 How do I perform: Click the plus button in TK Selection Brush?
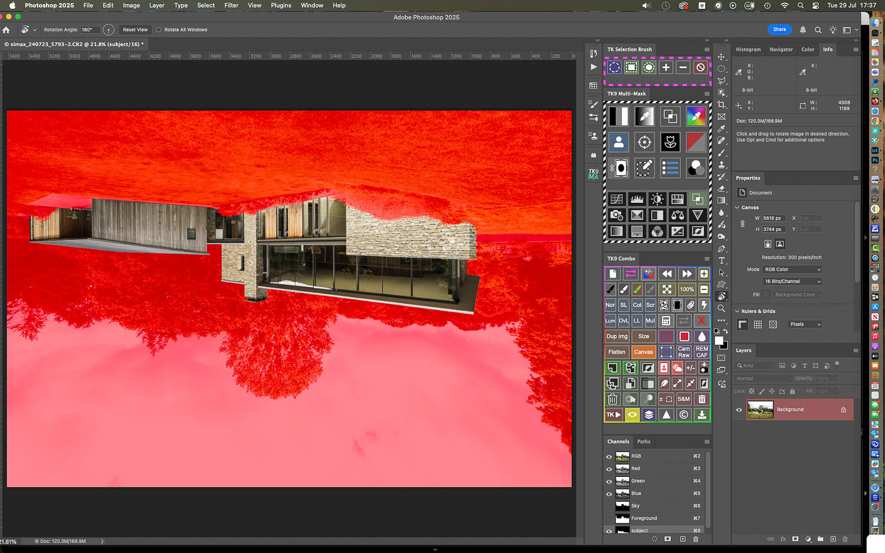coord(666,67)
